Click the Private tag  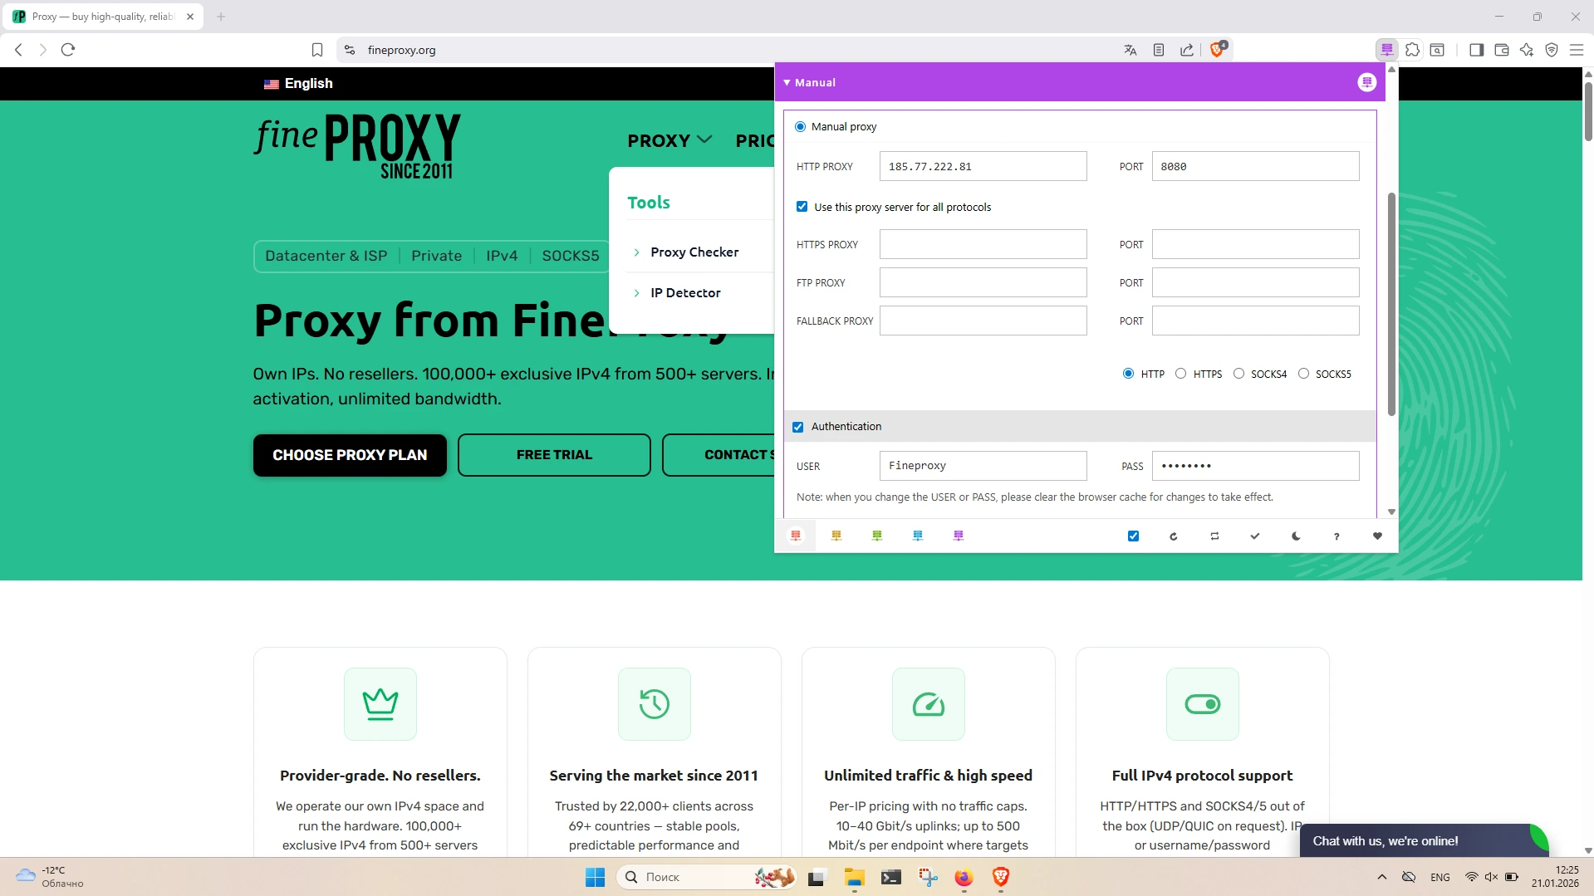(437, 256)
